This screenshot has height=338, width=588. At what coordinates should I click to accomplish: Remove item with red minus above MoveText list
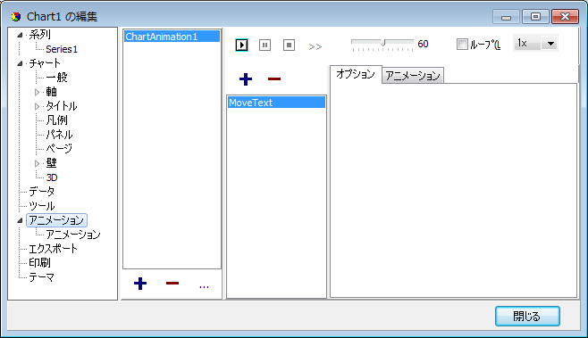click(274, 79)
